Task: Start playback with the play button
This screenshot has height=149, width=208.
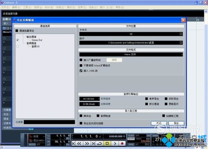Action: pyautogui.click(x=115, y=144)
